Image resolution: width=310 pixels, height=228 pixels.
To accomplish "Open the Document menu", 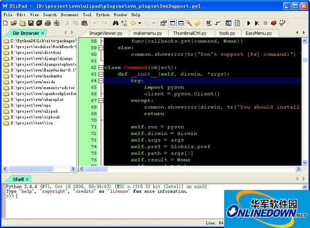I will (70, 15).
